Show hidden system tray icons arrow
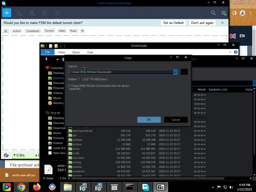256x192 pixels. coord(213,187)
